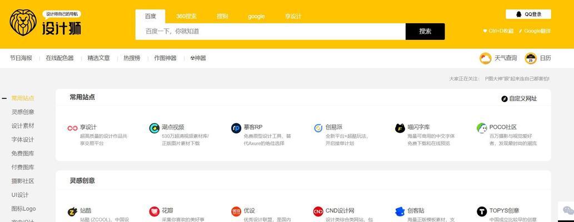Click the 喵闪字库 site title
Viewport: 574px width, 222px height.
coord(418,127)
